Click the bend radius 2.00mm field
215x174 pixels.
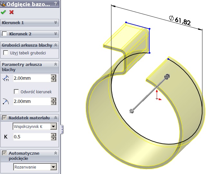click(x=31, y=102)
